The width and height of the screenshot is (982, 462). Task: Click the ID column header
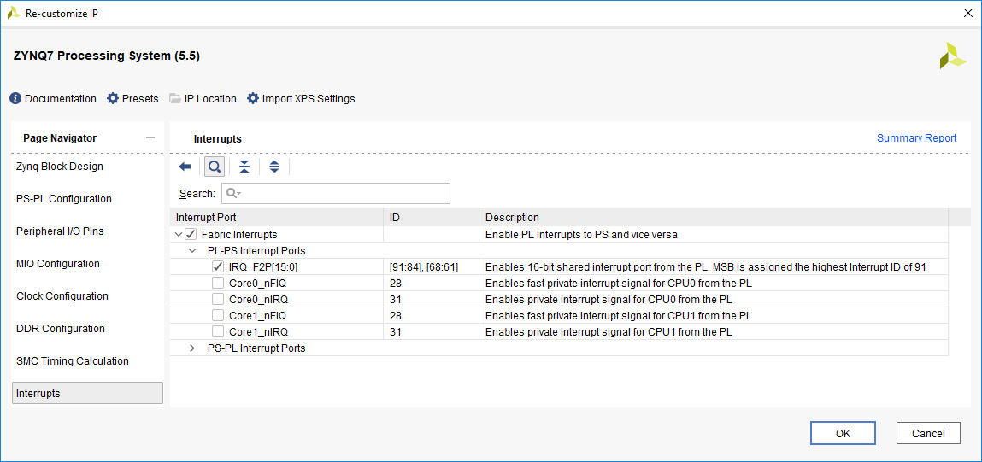tap(432, 218)
